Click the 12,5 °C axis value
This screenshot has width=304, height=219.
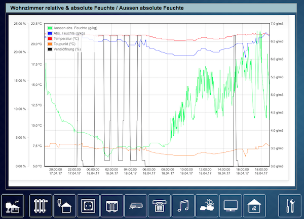(36, 105)
